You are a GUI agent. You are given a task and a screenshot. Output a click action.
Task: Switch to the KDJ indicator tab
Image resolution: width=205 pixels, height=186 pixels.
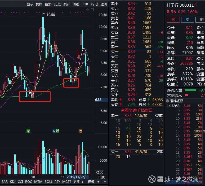point(12,182)
